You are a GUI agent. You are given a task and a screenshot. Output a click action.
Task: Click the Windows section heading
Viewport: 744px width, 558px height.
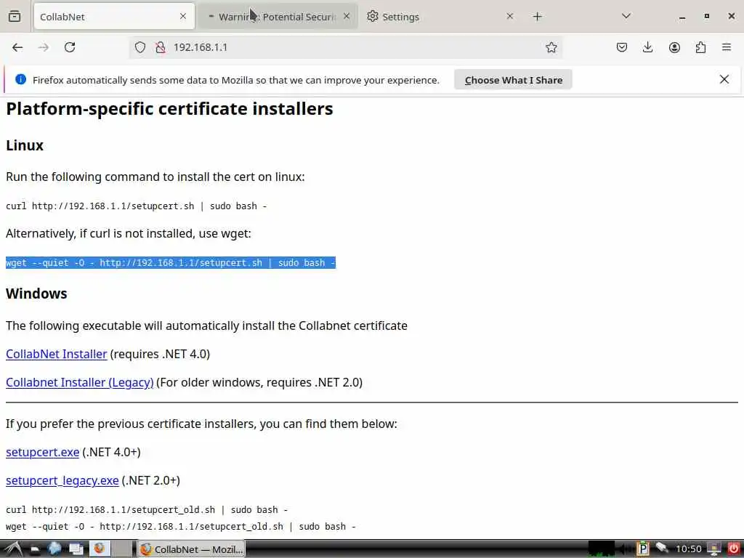click(36, 294)
